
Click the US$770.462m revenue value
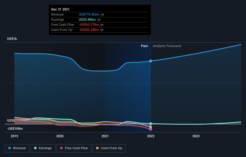89,14
